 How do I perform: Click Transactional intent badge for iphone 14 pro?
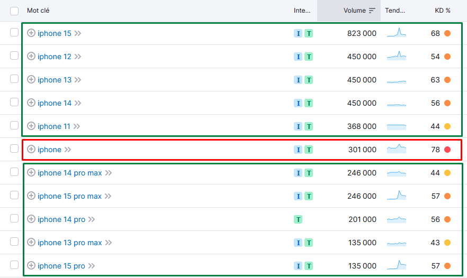pyautogui.click(x=298, y=219)
